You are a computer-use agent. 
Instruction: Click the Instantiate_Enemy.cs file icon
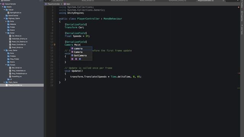[x=10, y=39]
